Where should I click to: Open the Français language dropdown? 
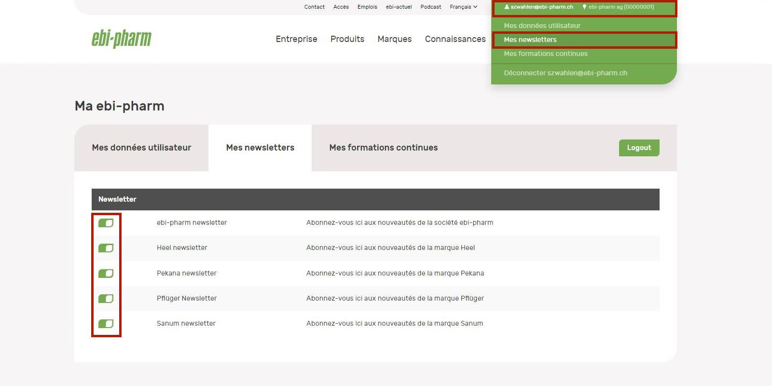point(463,7)
